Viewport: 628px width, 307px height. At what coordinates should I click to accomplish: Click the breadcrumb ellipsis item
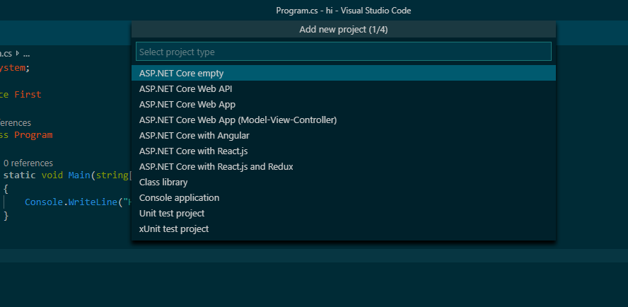tap(25, 53)
